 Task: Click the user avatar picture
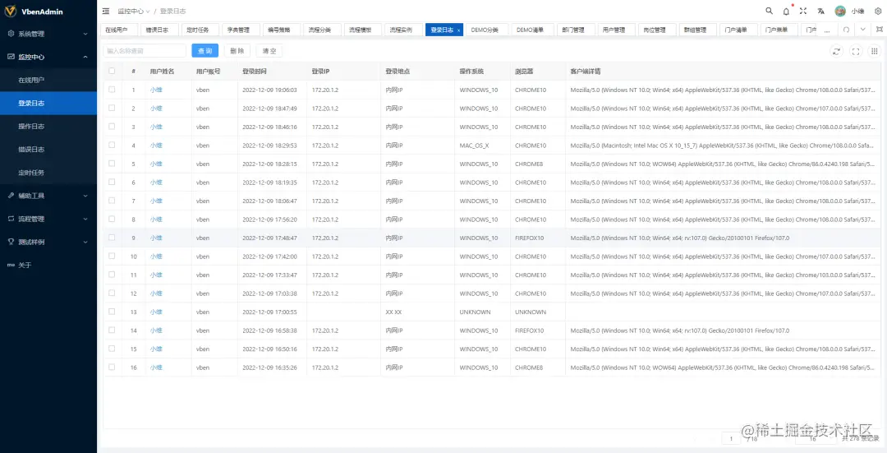[841, 11]
